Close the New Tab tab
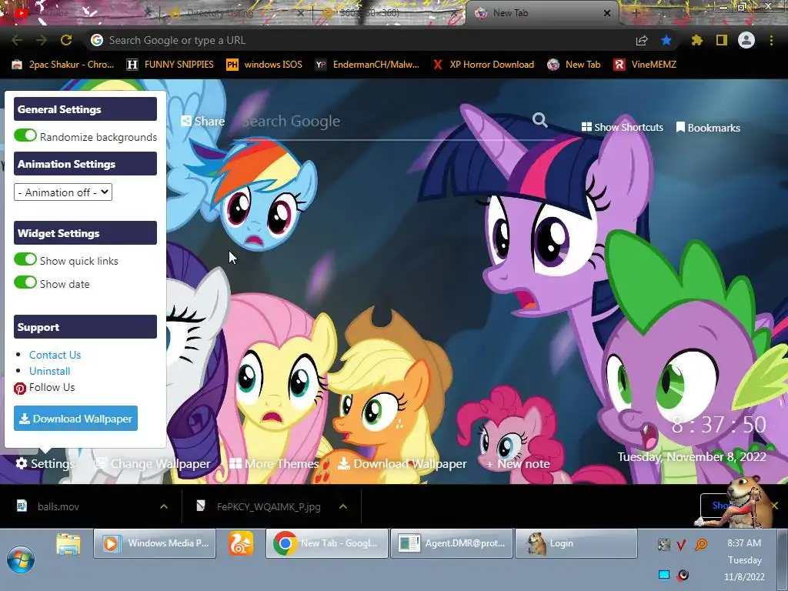The image size is (788, 591). pos(606,13)
